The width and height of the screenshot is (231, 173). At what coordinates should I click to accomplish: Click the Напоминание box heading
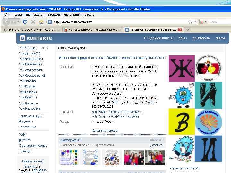click(x=33, y=161)
